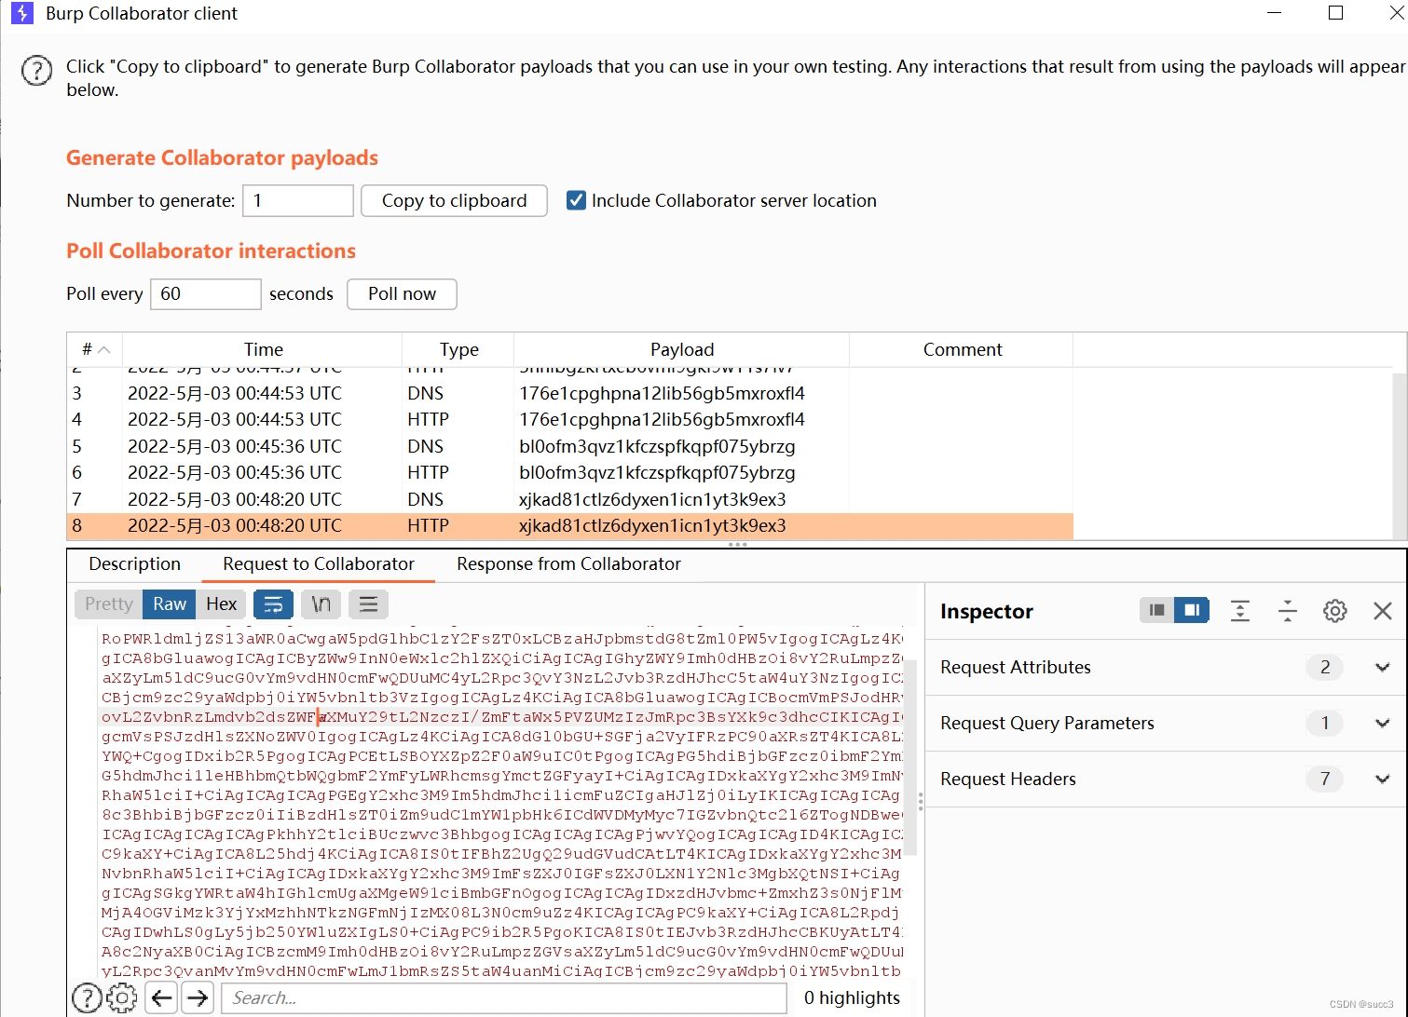This screenshot has width=1408, height=1017.
Task: Click the panel splitter dots below the table
Action: click(737, 544)
